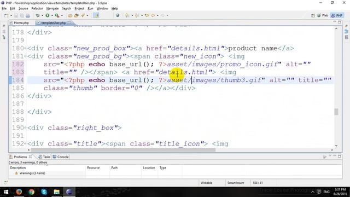Open the Problems tab
This screenshot has width=350, height=197.
click(20, 157)
